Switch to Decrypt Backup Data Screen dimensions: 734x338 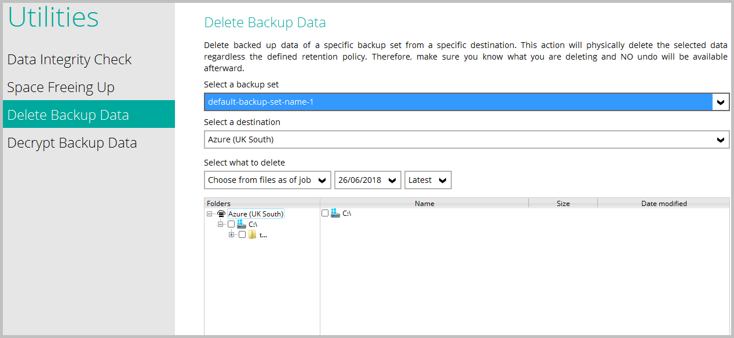[x=72, y=143]
